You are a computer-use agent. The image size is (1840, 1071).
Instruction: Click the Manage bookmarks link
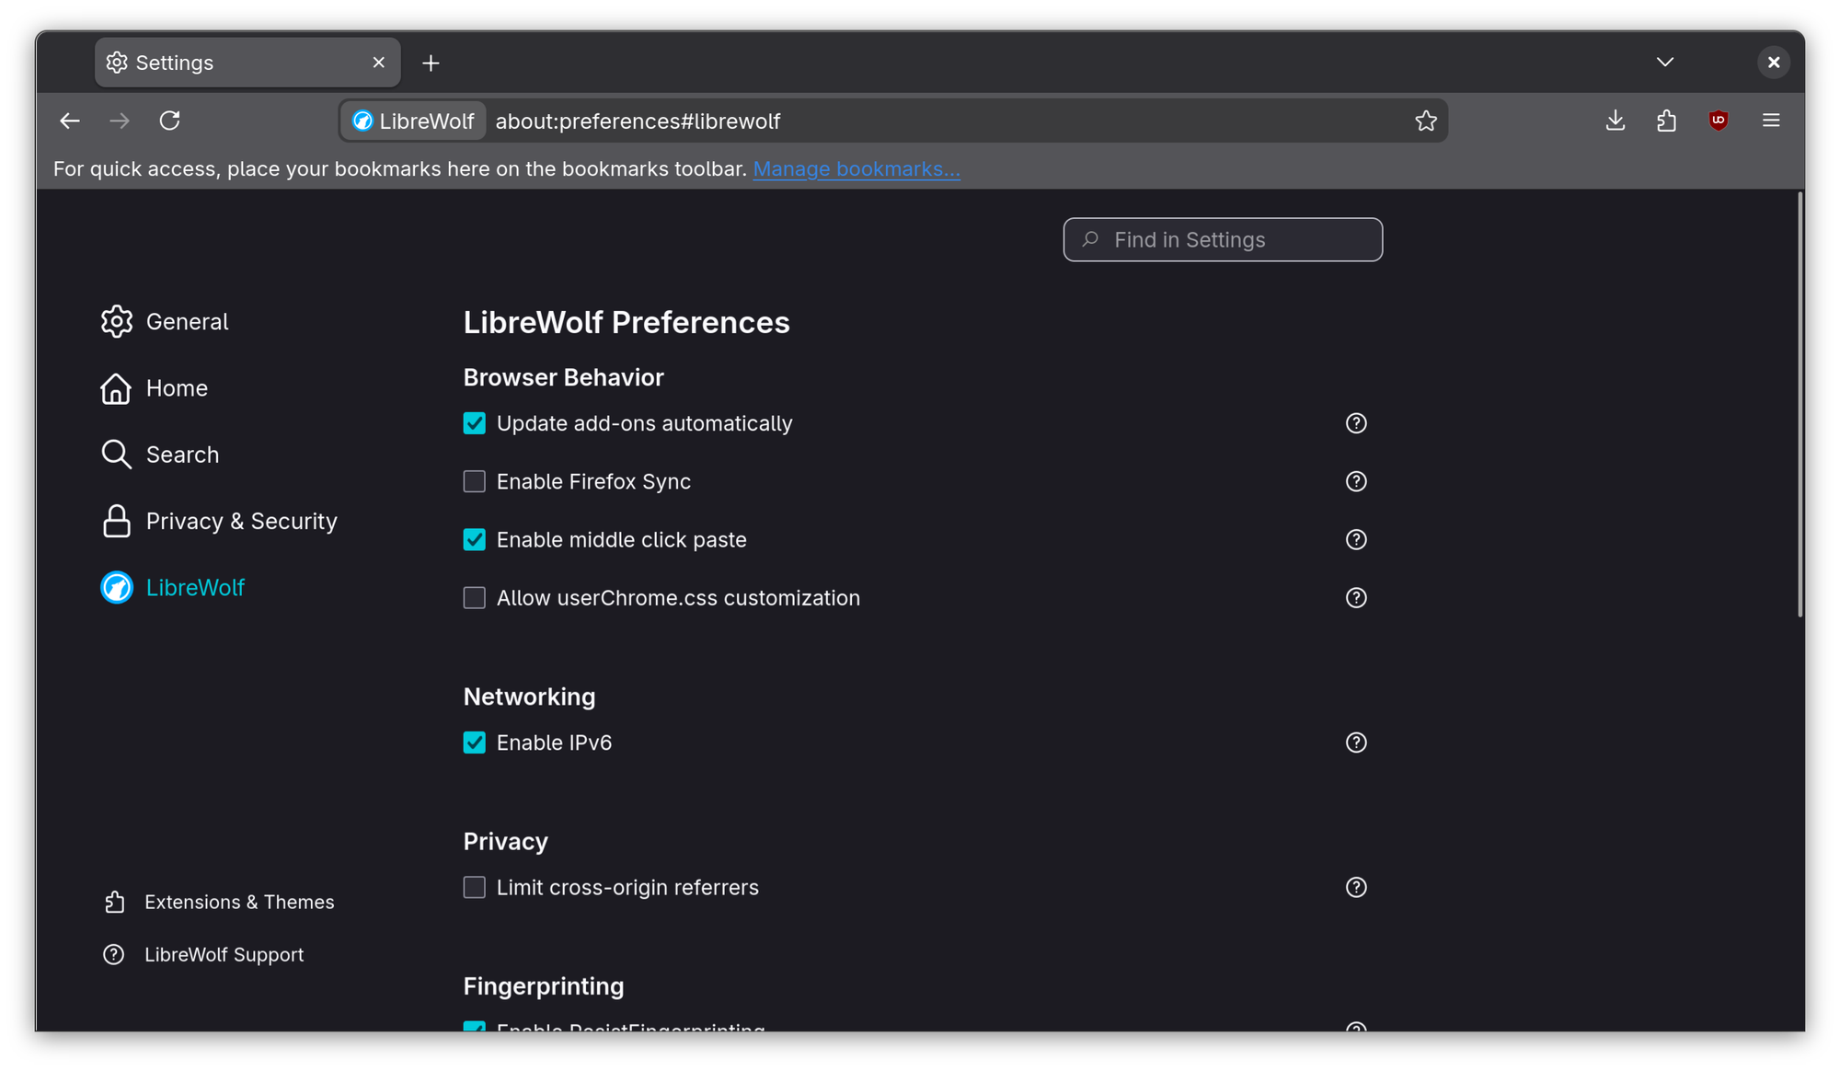click(856, 168)
